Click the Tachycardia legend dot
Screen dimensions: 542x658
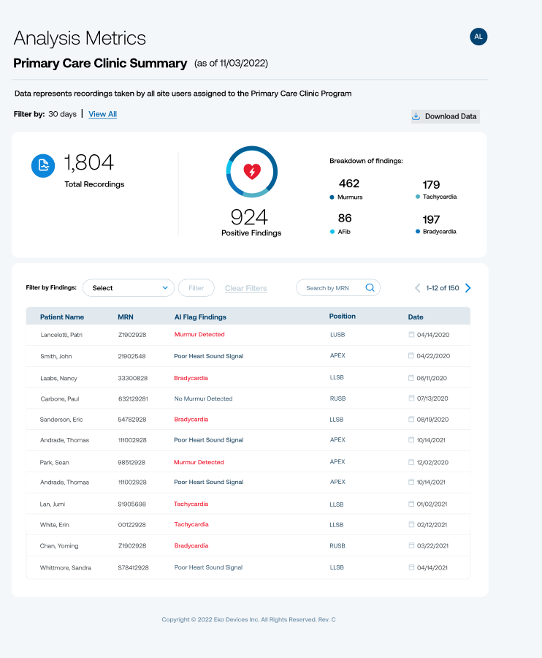418,197
